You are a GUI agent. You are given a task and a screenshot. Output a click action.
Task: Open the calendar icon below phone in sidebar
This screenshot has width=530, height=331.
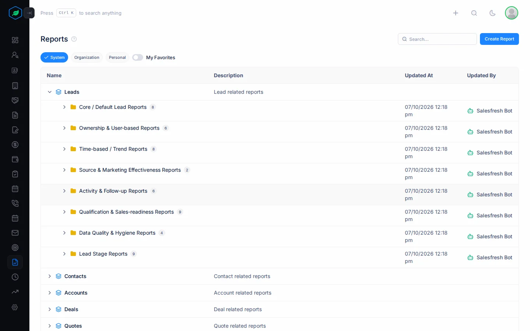(x=15, y=218)
